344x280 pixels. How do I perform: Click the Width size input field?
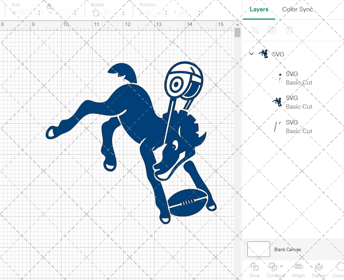(x=27, y=13)
